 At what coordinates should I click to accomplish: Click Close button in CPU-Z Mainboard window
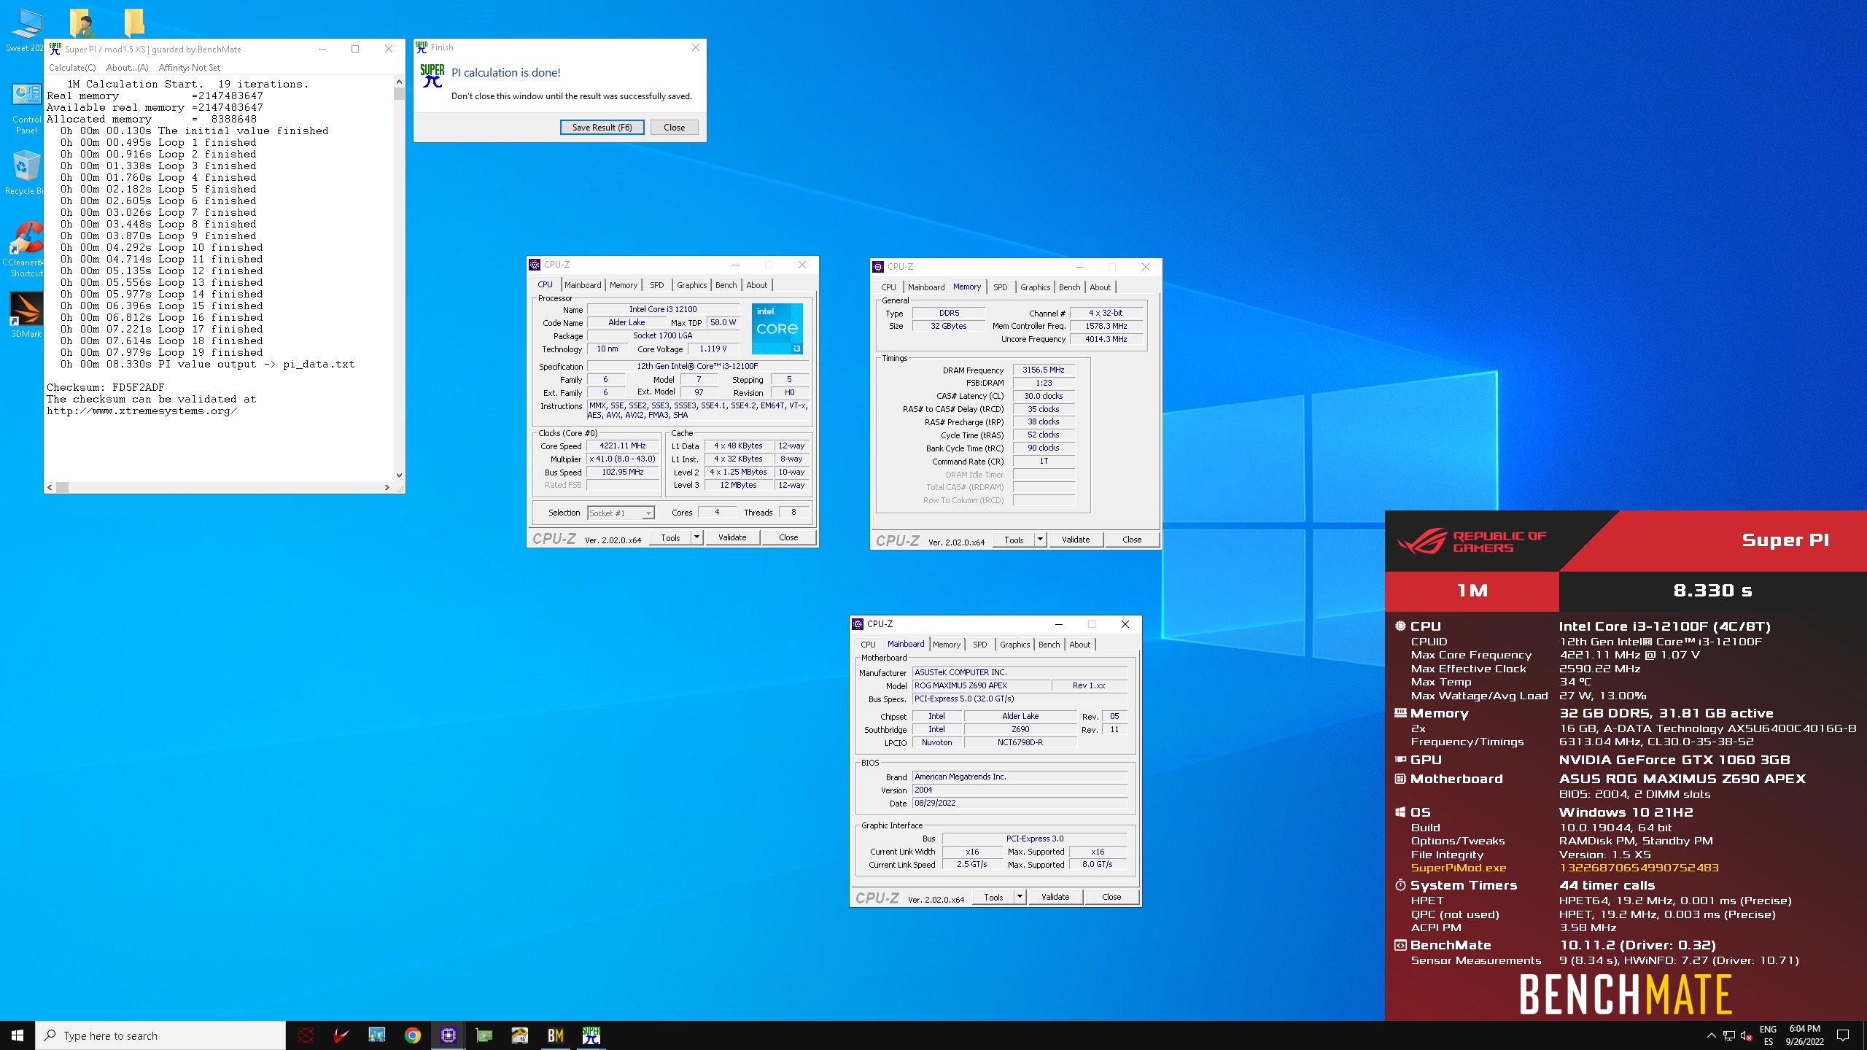(1111, 897)
